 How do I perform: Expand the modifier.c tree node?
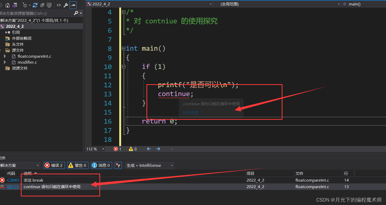[x=5, y=62]
